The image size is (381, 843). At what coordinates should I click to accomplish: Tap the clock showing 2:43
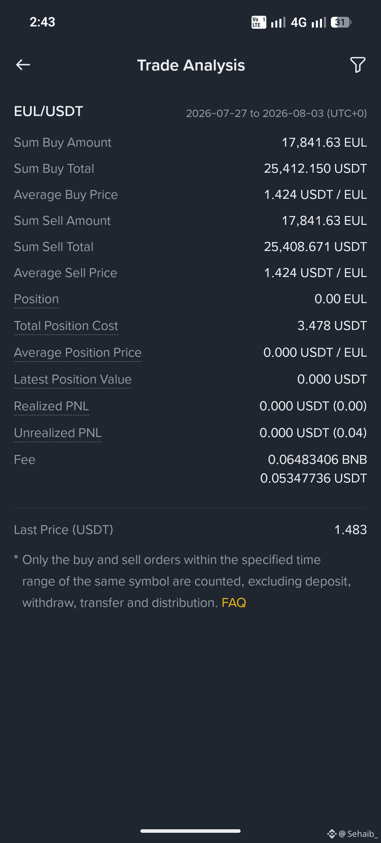(42, 22)
